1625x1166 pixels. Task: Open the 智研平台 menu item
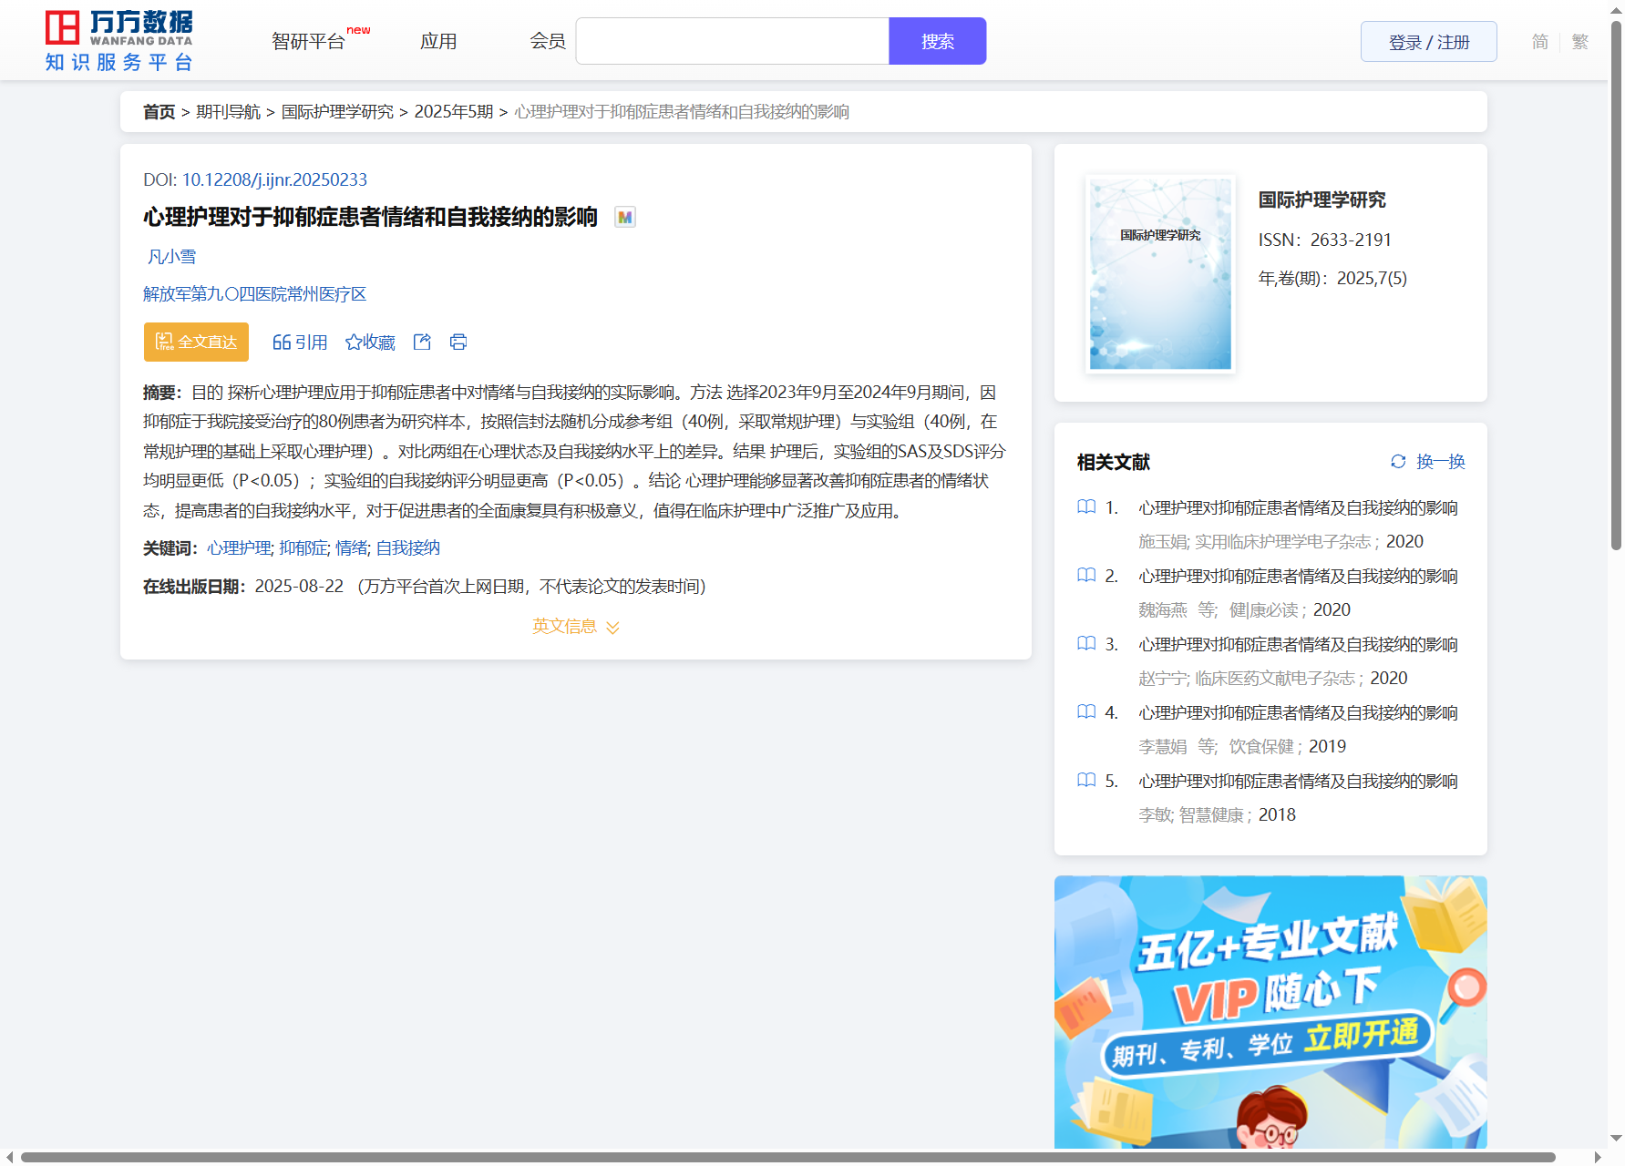(x=308, y=42)
